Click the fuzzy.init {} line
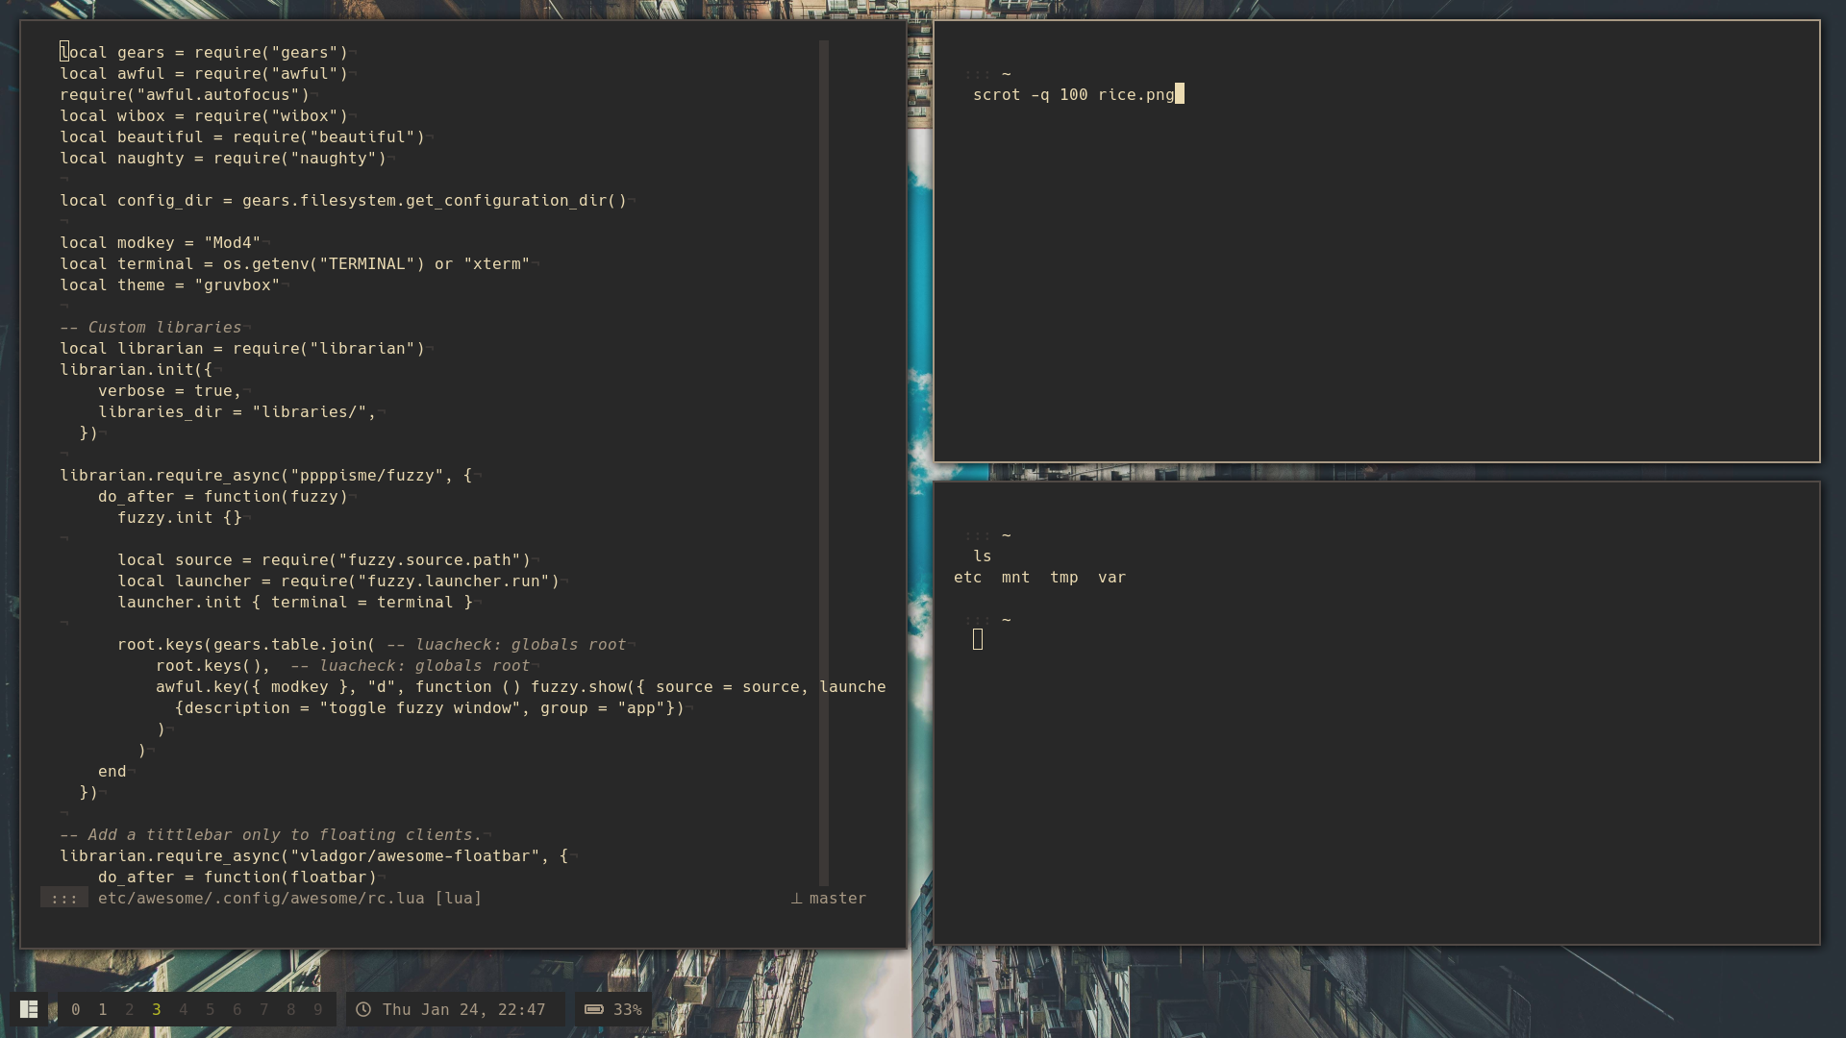1846x1038 pixels. [x=180, y=517]
